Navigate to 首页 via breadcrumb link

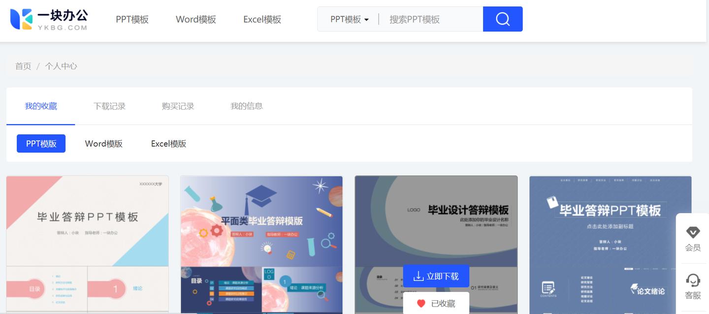point(23,66)
